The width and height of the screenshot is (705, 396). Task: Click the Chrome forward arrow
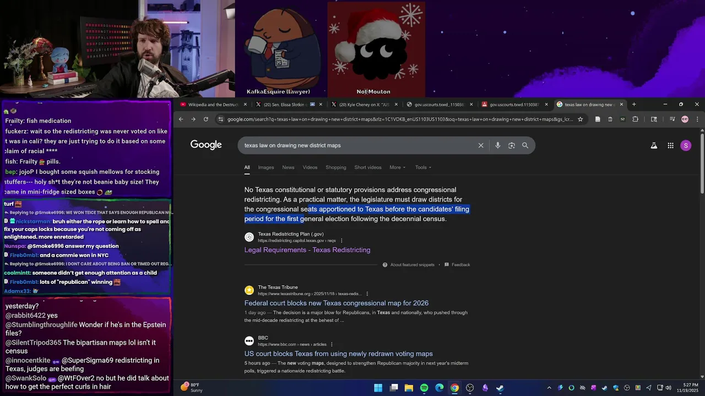pyautogui.click(x=193, y=119)
